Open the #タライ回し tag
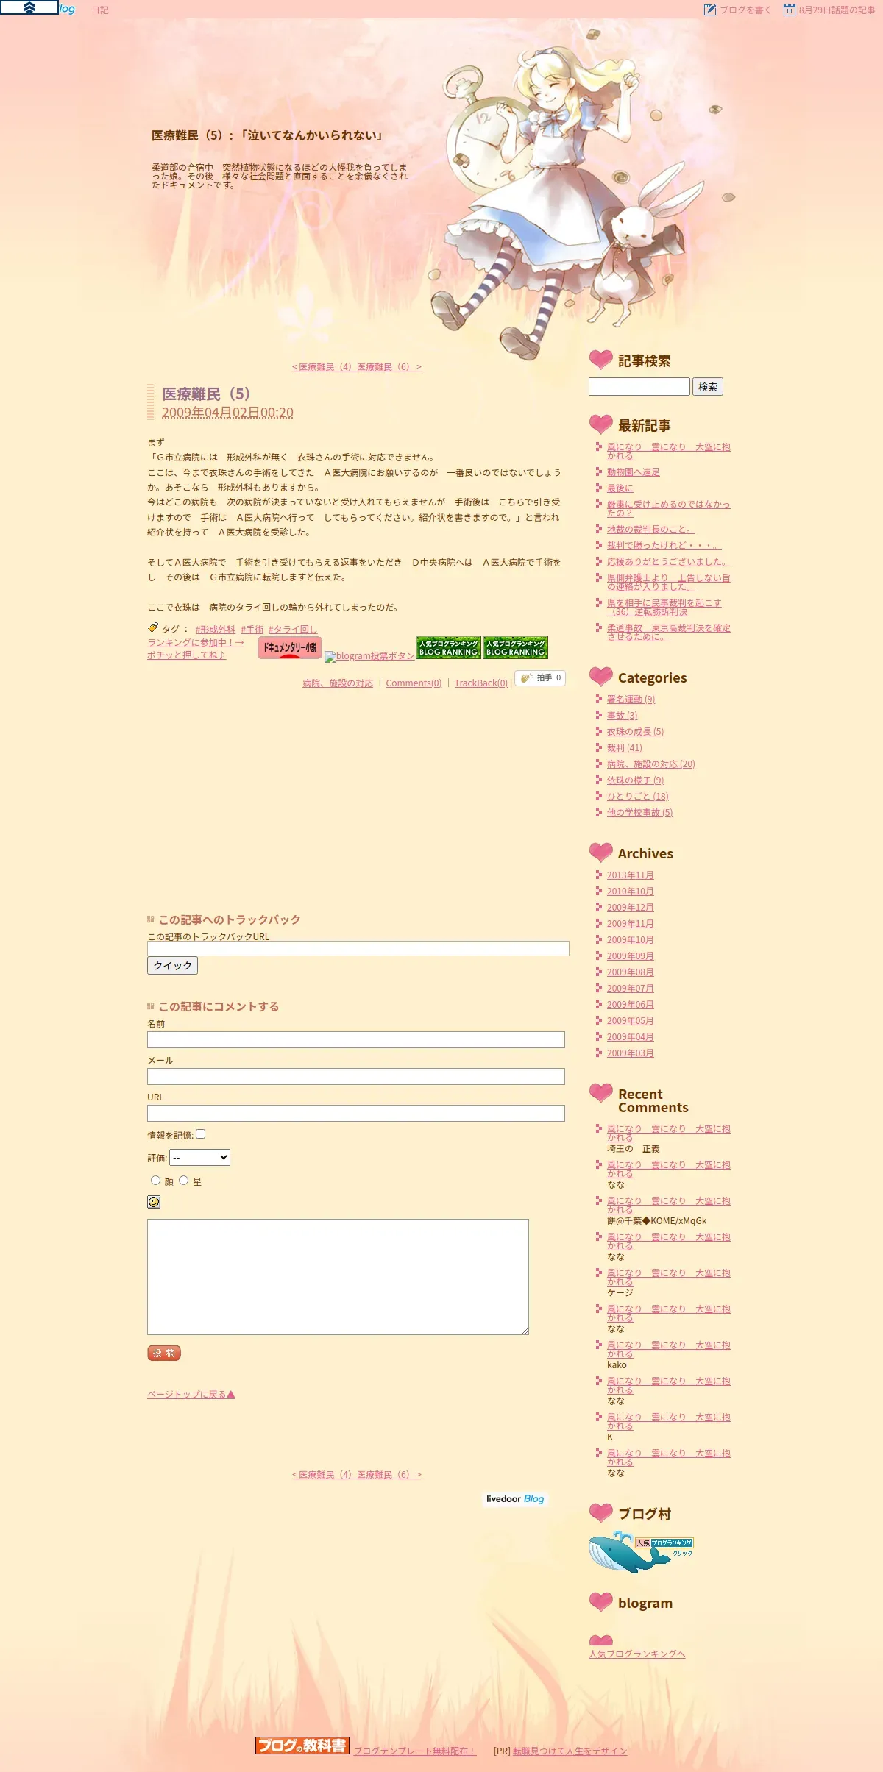Image resolution: width=883 pixels, height=1772 pixels. click(x=293, y=630)
